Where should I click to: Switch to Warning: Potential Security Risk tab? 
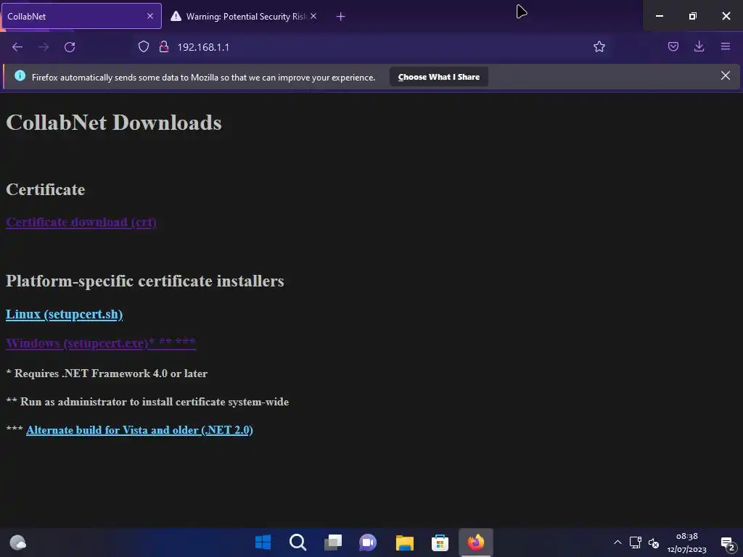pyautogui.click(x=243, y=16)
